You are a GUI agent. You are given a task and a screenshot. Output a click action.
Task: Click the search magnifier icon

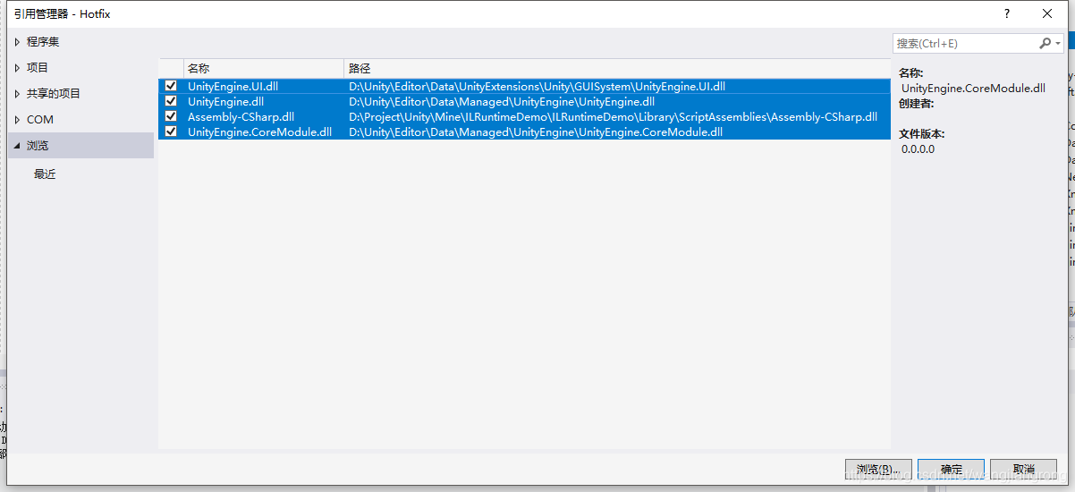[1045, 43]
